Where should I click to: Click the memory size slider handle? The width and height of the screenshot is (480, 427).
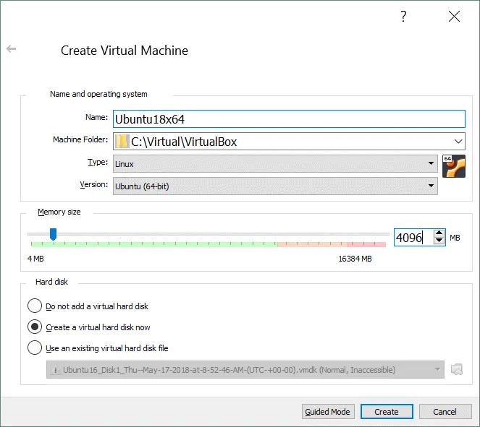pyautogui.click(x=53, y=233)
